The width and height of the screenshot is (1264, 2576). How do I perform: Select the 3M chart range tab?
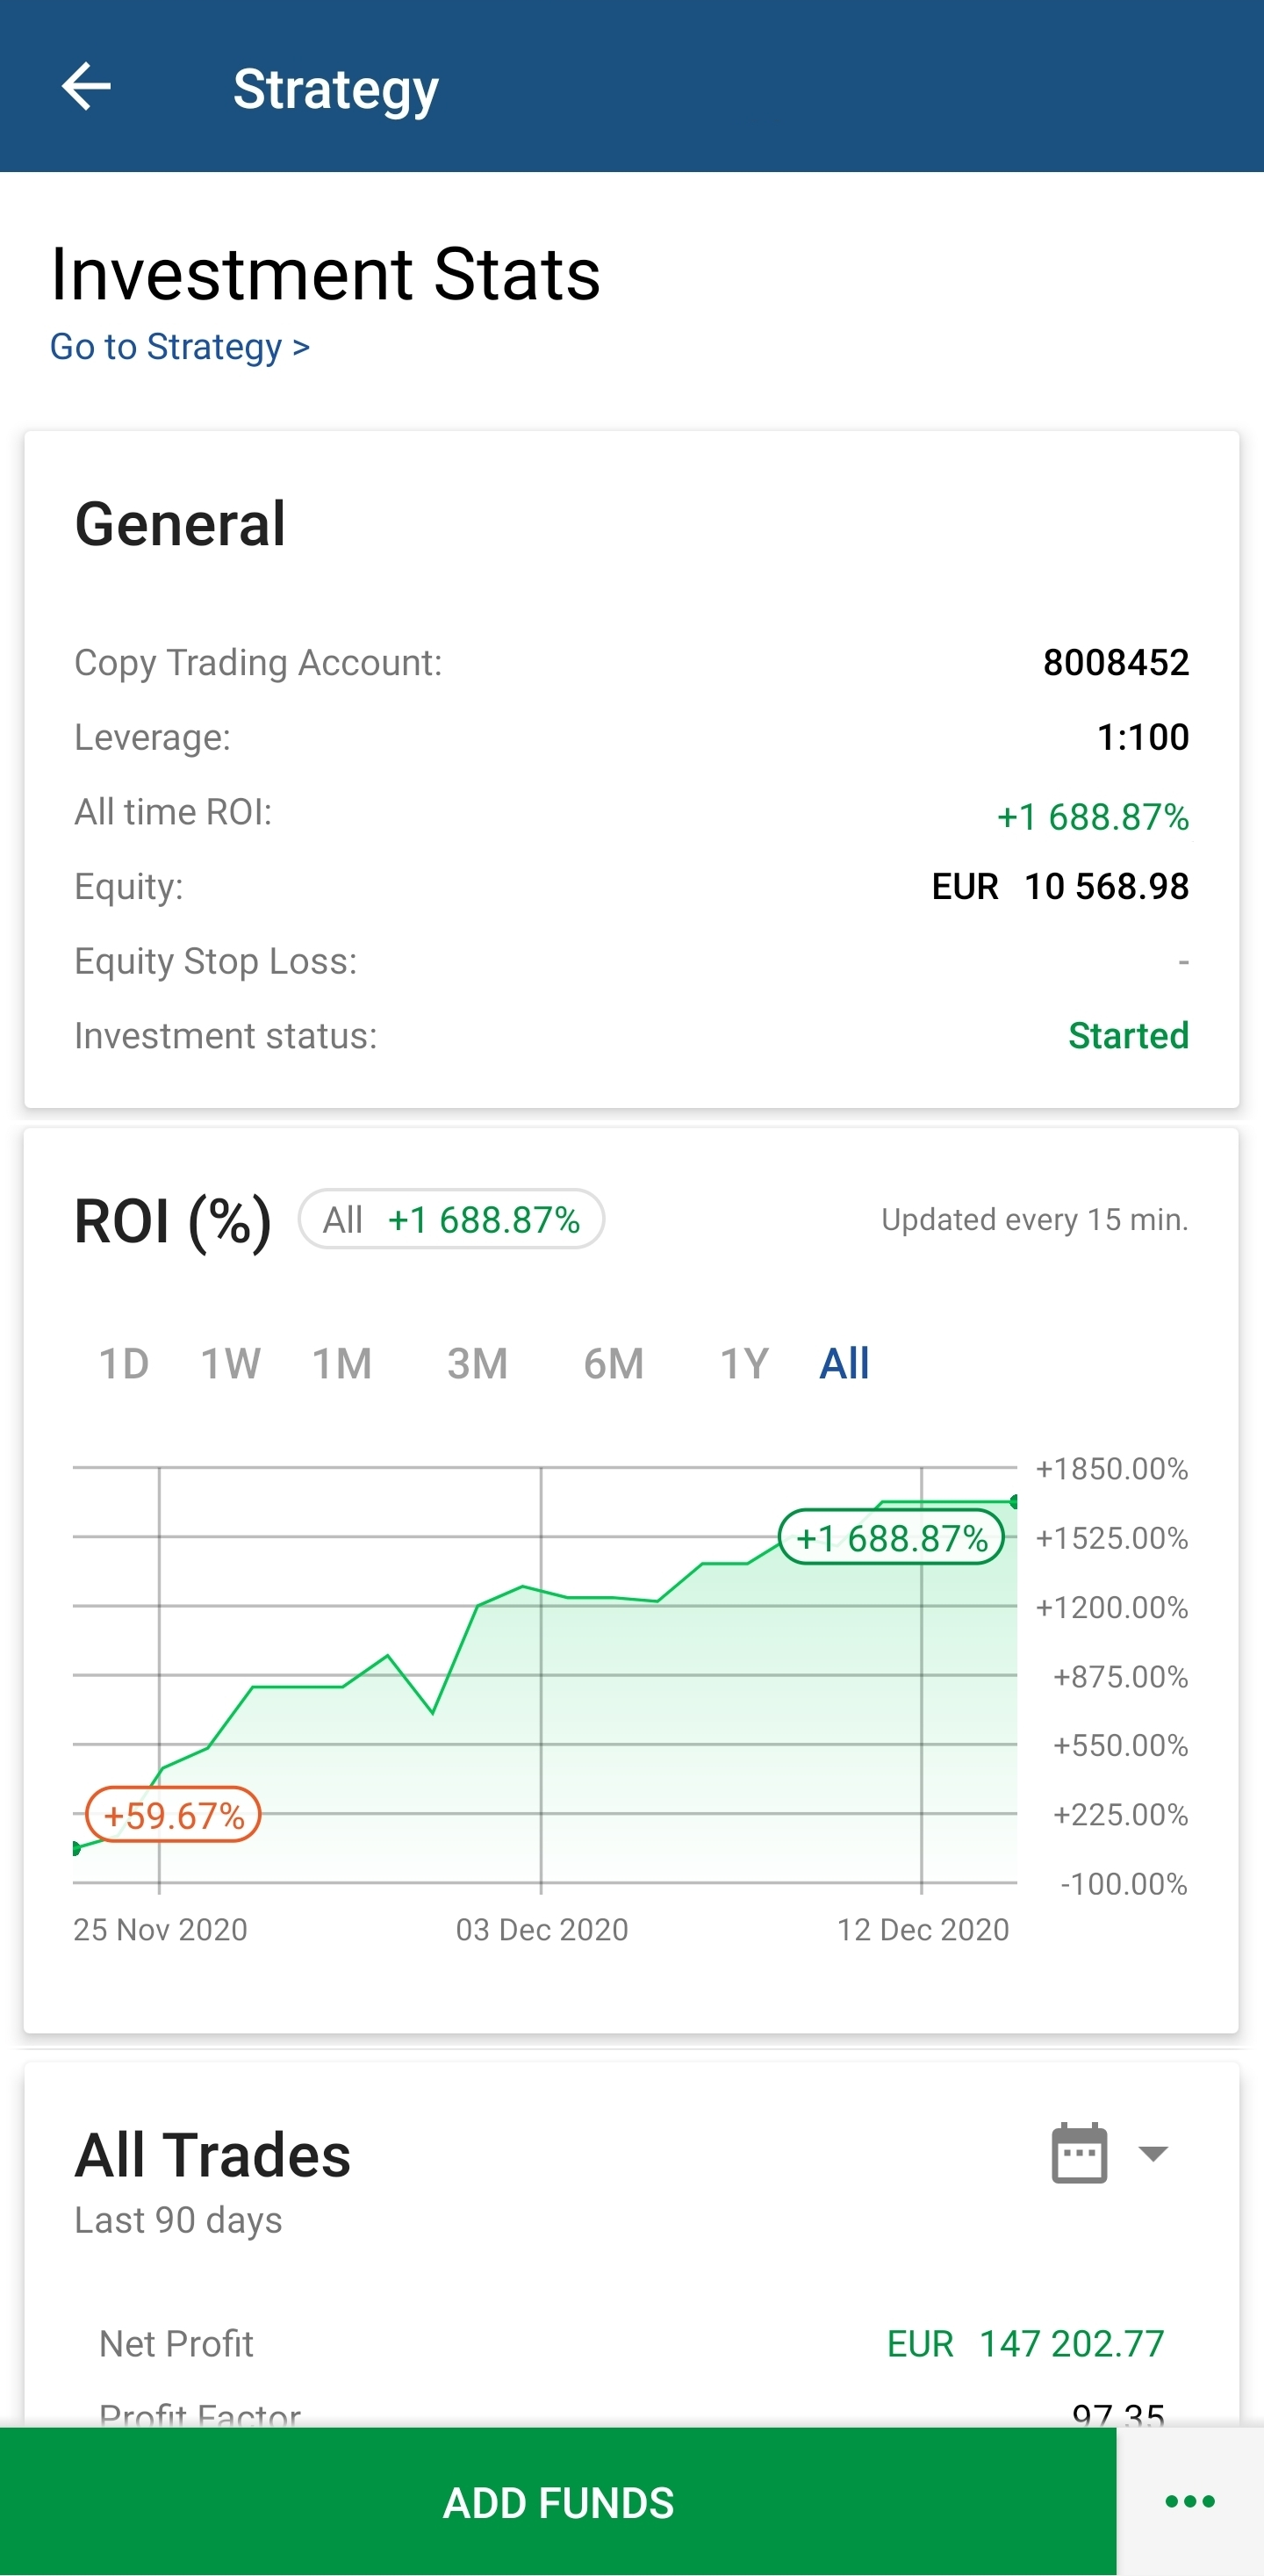coord(478,1363)
